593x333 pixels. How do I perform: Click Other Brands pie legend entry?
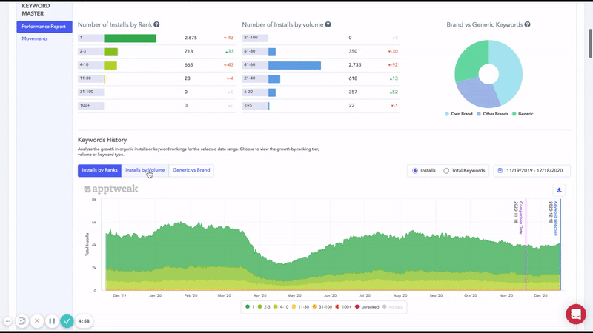click(492, 114)
